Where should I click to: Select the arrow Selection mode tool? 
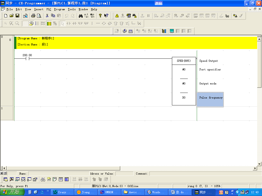[x=62, y=23]
